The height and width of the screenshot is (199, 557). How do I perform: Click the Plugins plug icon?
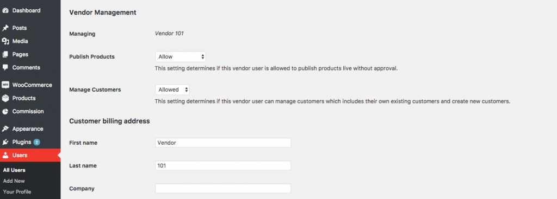(x=5, y=143)
